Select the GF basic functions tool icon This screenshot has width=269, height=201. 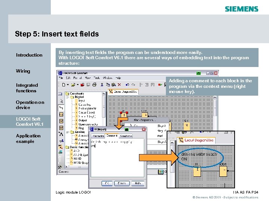[61, 121]
